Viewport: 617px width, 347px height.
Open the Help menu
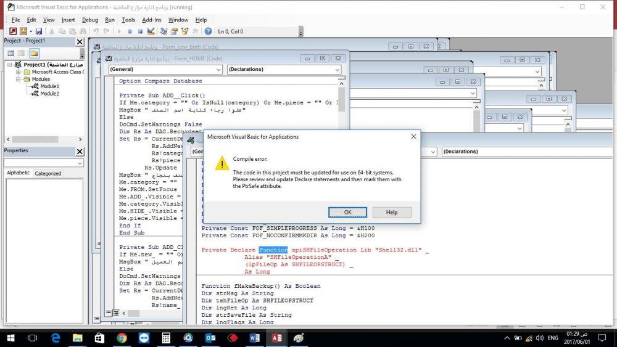(x=201, y=20)
